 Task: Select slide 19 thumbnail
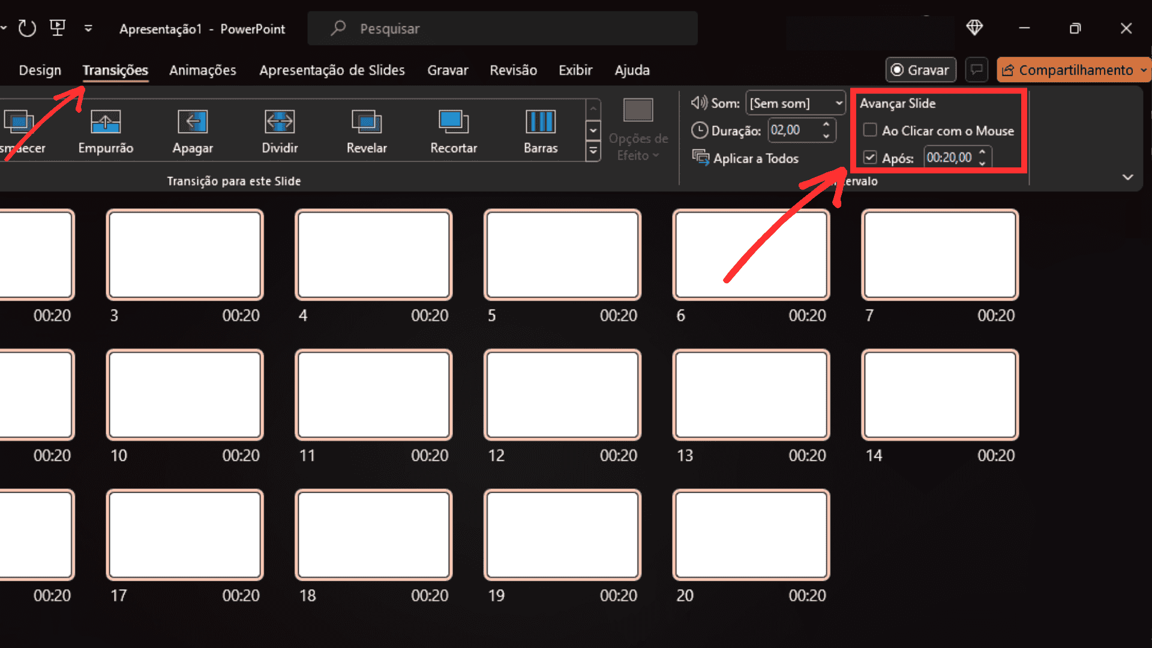click(562, 535)
